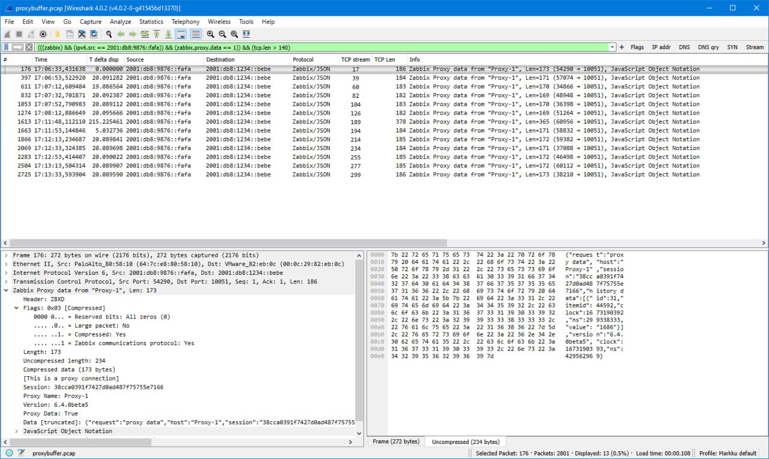769x459 pixels.
Task: Apply the SYN filter button
Action: [x=732, y=47]
